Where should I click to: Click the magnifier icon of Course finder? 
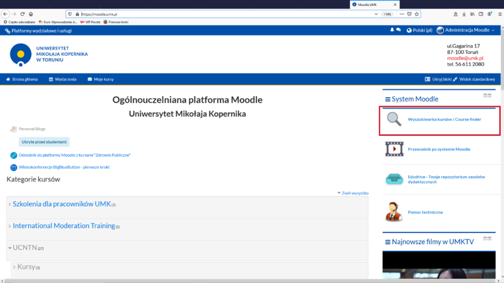[394, 119]
